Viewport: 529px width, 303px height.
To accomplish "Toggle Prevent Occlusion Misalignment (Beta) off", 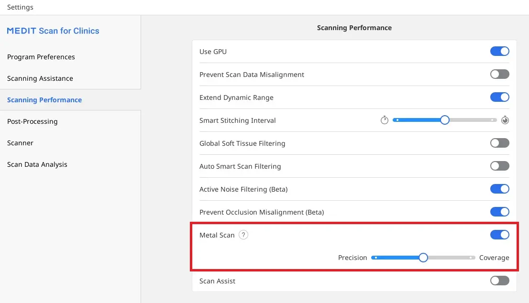I will click(500, 212).
